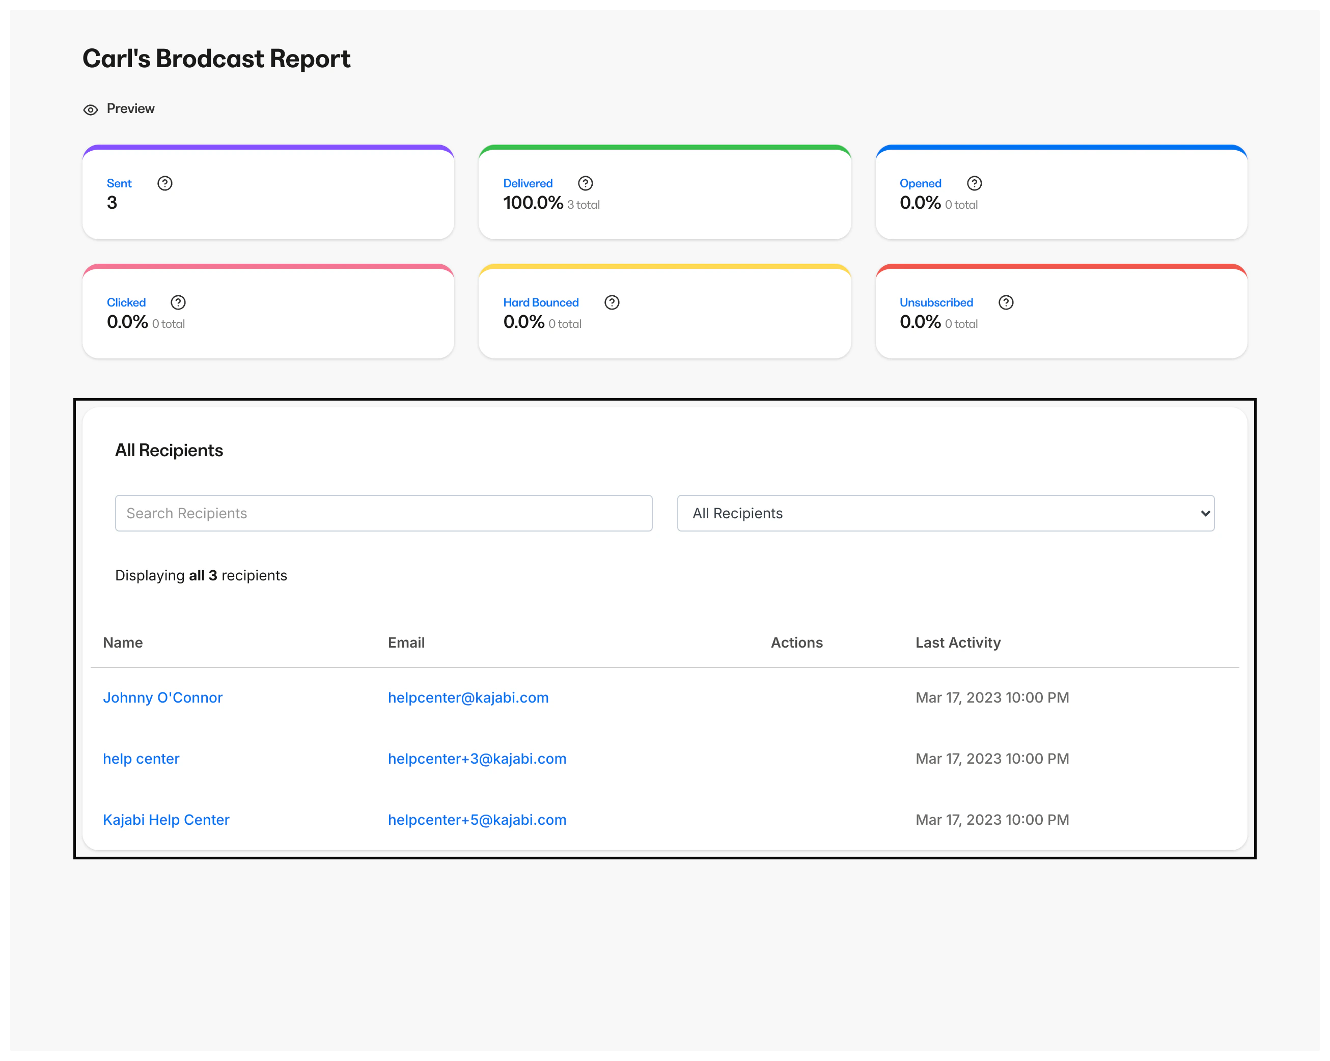Click help icon next to Delivered

point(585,183)
